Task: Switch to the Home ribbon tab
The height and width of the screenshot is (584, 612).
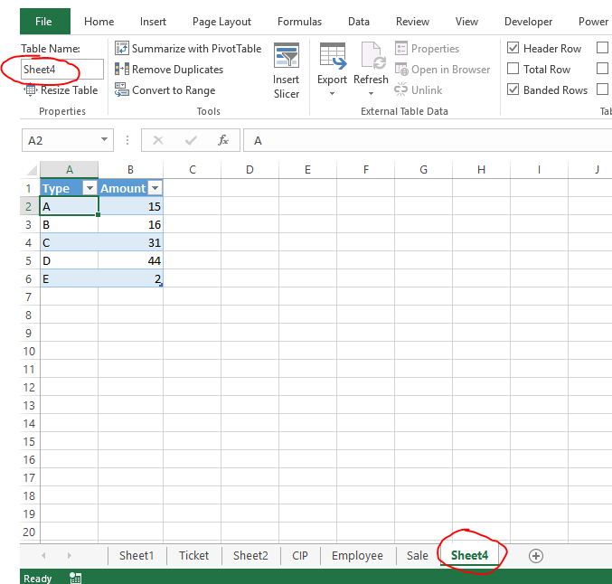Action: click(x=99, y=22)
